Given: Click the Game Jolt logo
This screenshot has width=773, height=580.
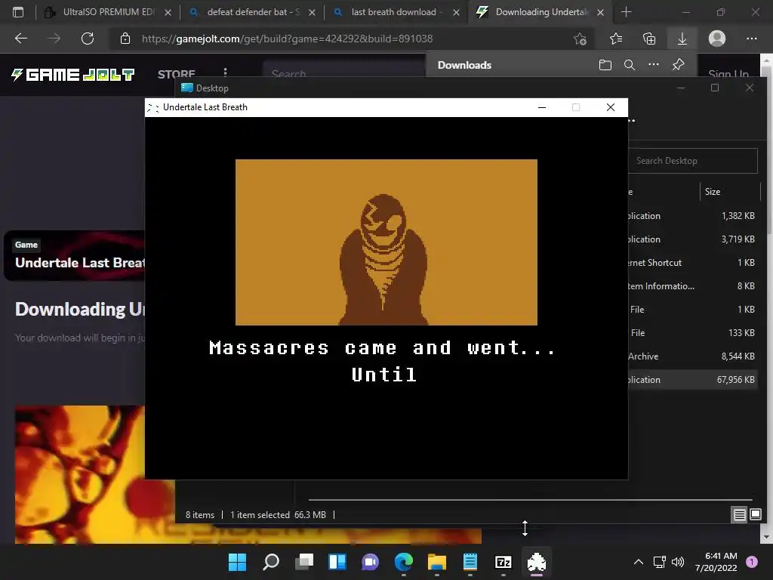Looking at the screenshot, I should 73,75.
